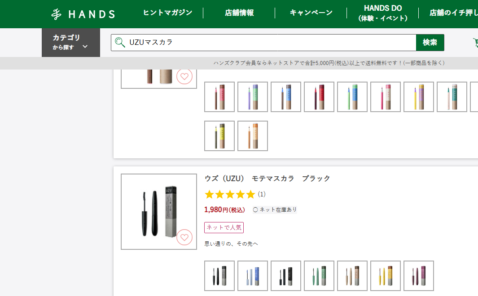Screen dimensions: 478x296
Task: Select the red eyeliner variant thumbnail
Action: click(x=319, y=97)
